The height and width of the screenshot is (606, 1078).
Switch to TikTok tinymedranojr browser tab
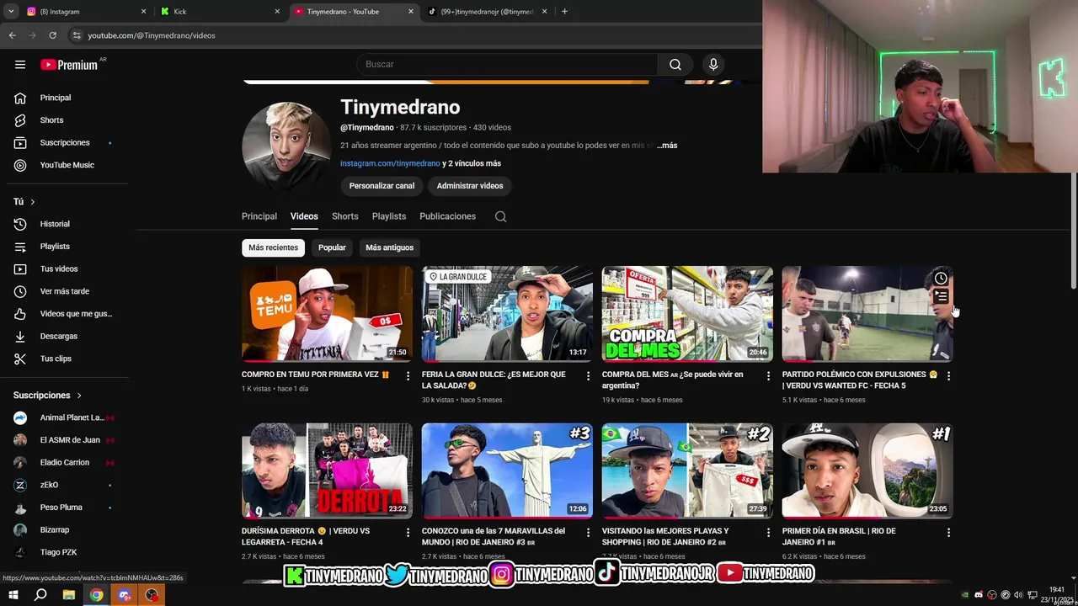point(488,12)
